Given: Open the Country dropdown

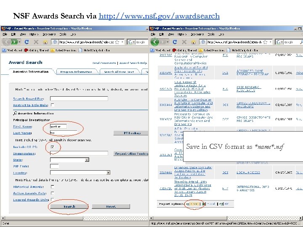Looking at the screenshot, I should click(x=109, y=173).
